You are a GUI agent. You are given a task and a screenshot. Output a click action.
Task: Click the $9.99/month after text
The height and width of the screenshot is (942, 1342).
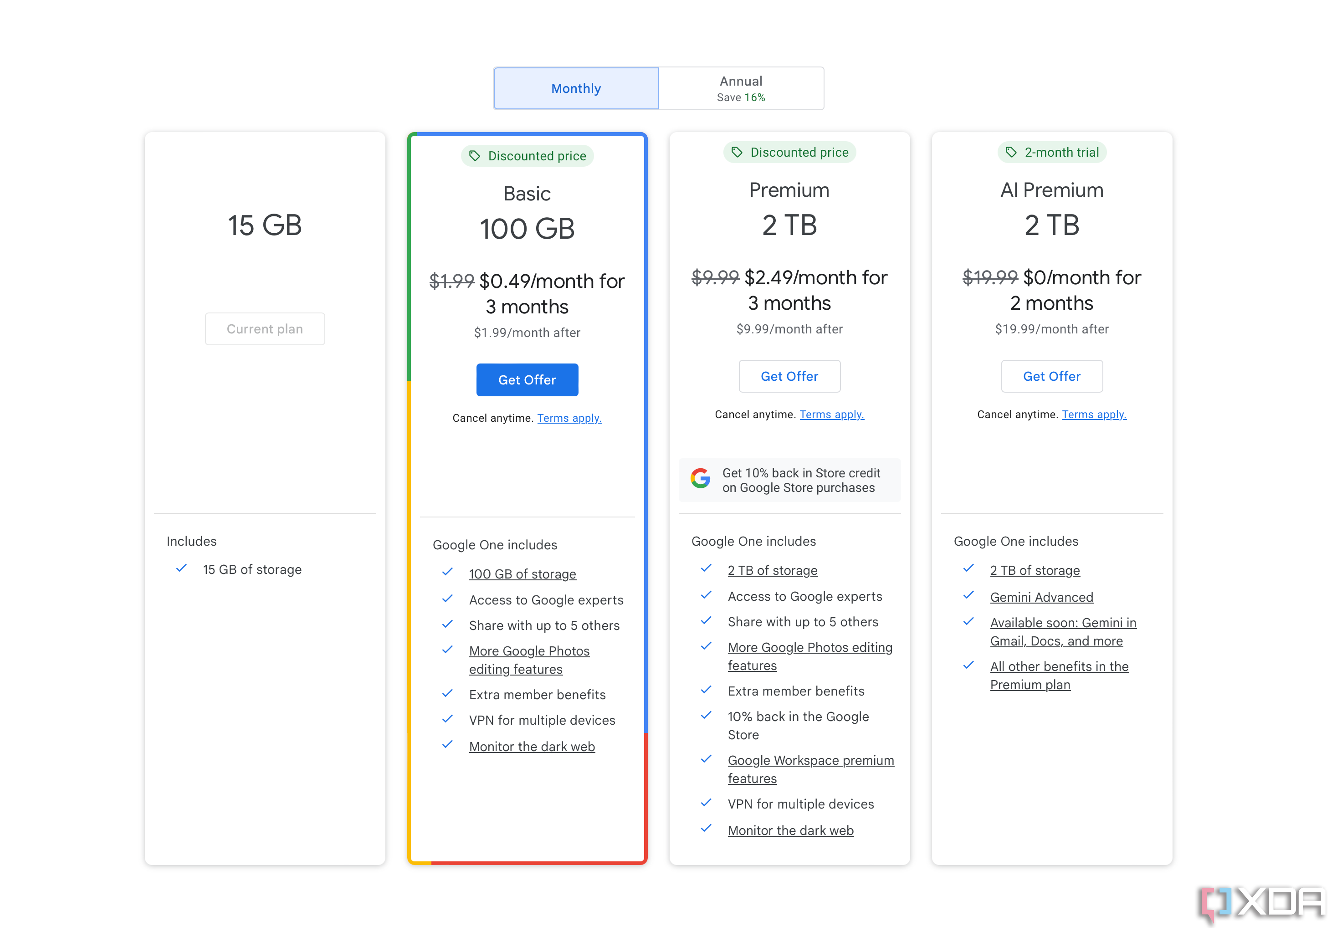(x=789, y=329)
